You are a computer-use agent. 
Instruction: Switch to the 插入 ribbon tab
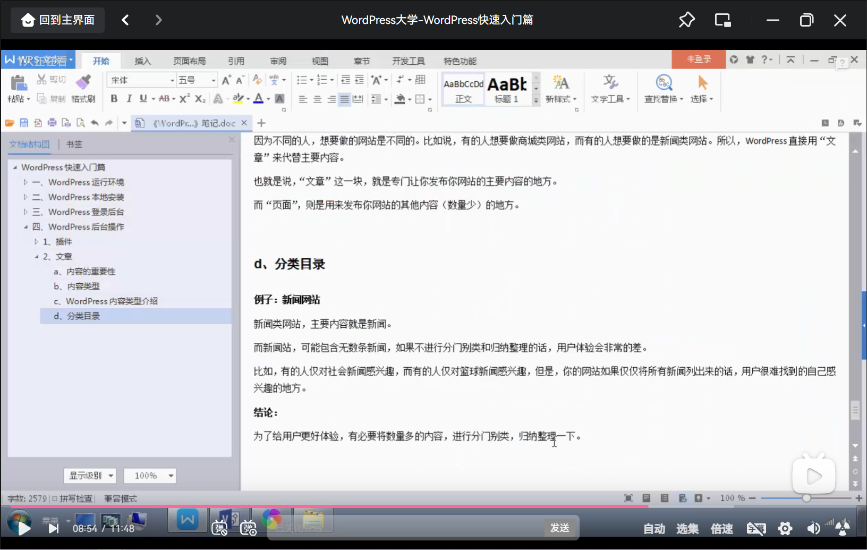(142, 61)
